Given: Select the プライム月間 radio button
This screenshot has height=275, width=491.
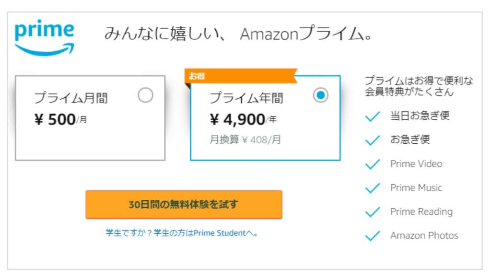Looking at the screenshot, I should point(145,95).
